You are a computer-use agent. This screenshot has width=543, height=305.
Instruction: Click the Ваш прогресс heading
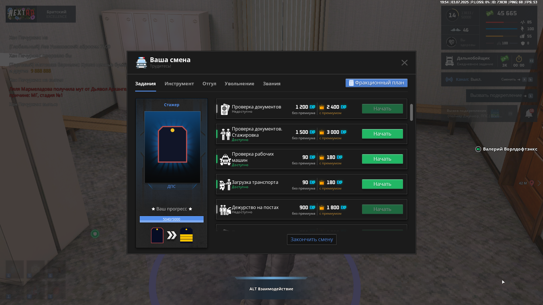coord(172,209)
